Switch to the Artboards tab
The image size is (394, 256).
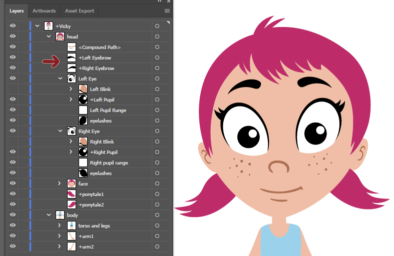click(x=44, y=10)
